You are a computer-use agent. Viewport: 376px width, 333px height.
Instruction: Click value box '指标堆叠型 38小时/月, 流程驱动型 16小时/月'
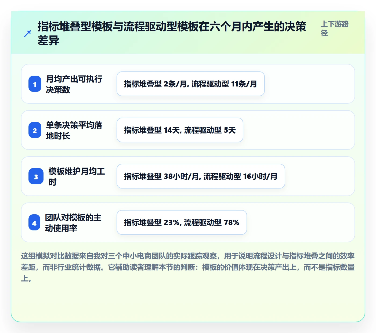click(x=201, y=176)
